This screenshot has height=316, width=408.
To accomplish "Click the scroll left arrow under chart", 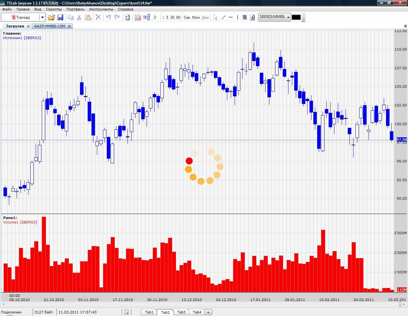I will [x=3, y=304].
